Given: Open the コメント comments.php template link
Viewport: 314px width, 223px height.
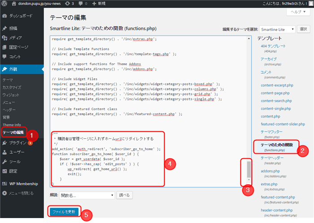Looking at the screenshot, I should [x=266, y=72].
